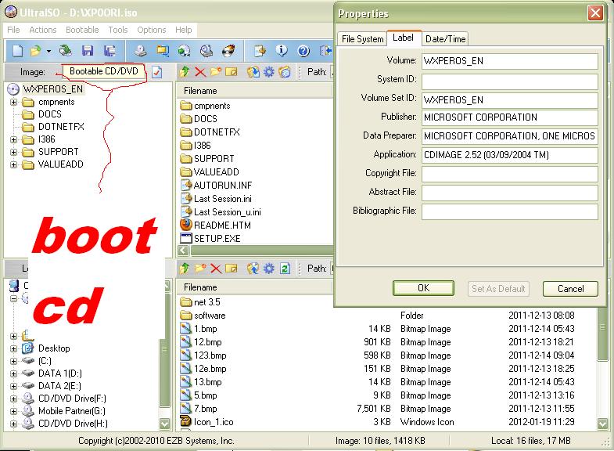Expand the (C:) drive node

click(14, 361)
